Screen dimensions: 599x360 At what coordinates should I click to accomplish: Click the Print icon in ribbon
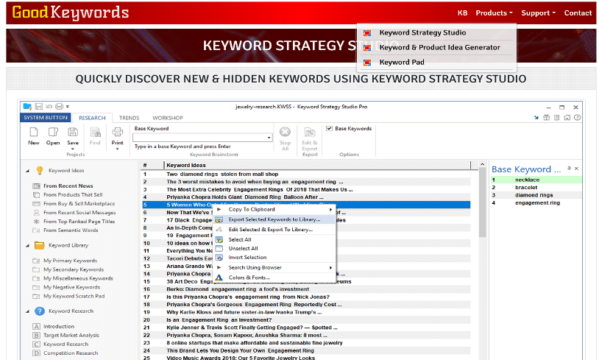pyautogui.click(x=117, y=133)
